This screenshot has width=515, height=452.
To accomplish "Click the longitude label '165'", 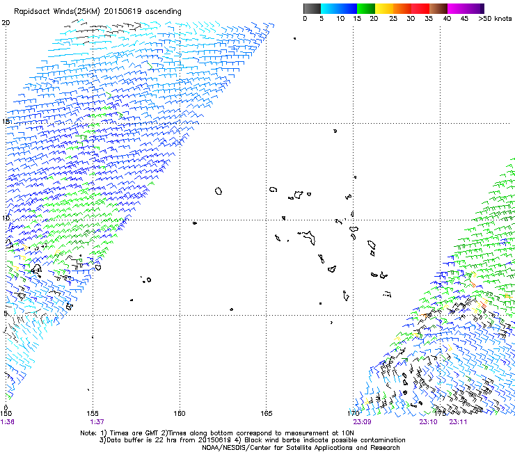I will (x=267, y=413).
